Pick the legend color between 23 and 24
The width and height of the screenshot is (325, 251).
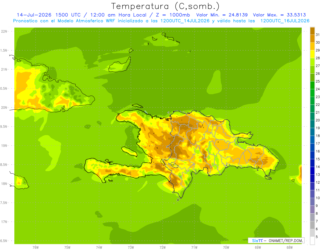point(312,93)
